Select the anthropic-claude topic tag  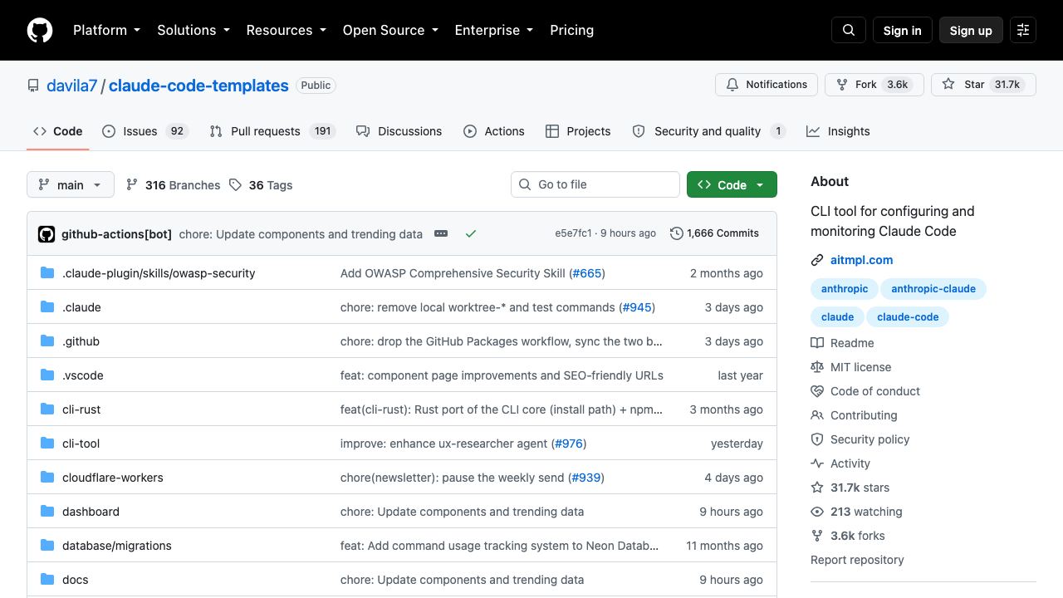pos(933,289)
